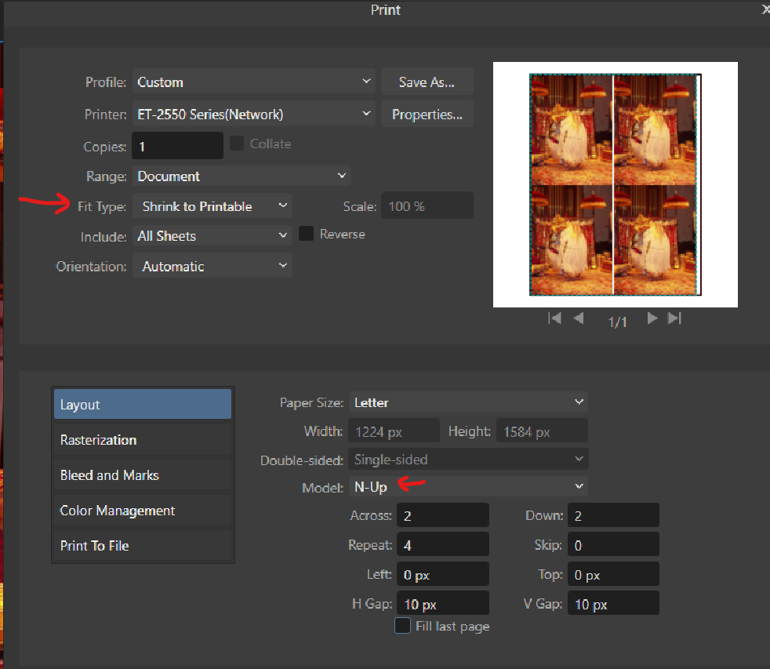Enable the Reverse checkbox
Image resolution: width=770 pixels, height=669 pixels.
point(307,234)
